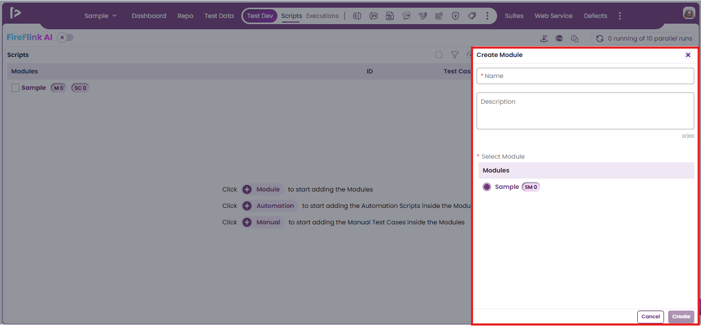Click the parallel runs refresh icon

point(599,39)
